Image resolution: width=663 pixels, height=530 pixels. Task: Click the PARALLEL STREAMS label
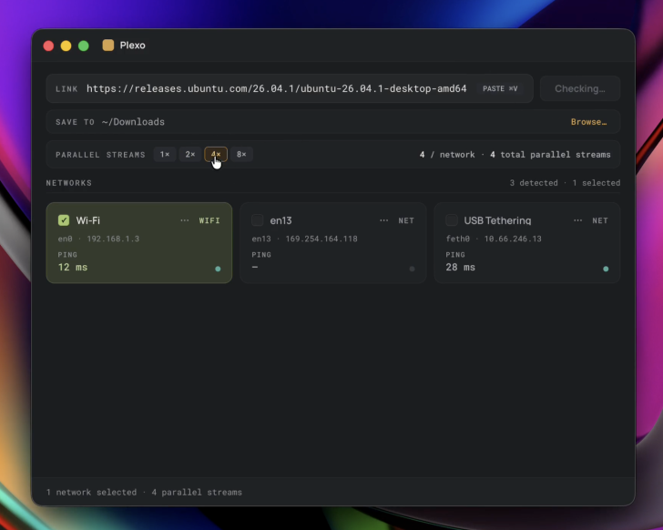100,155
